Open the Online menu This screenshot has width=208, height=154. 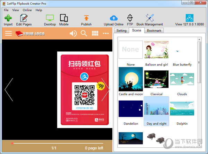[27, 10]
